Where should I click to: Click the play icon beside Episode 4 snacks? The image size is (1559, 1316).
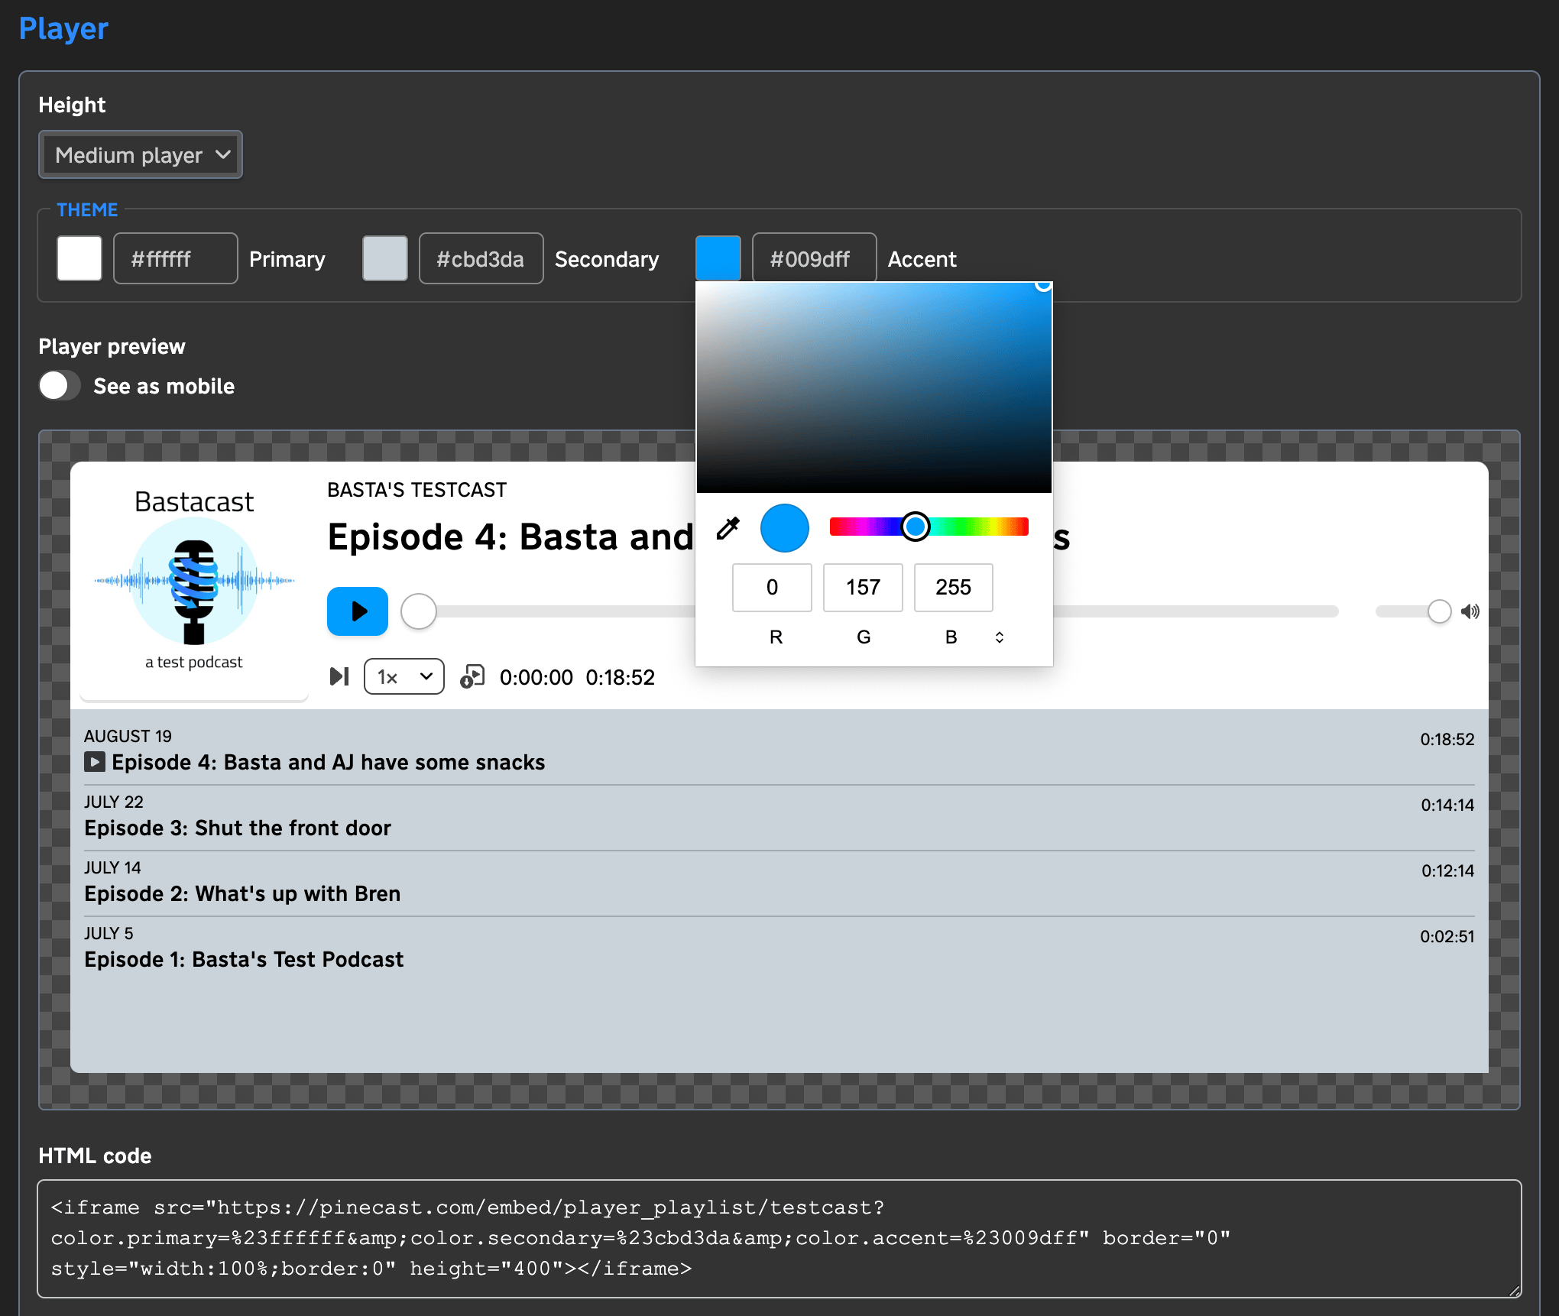pos(95,762)
